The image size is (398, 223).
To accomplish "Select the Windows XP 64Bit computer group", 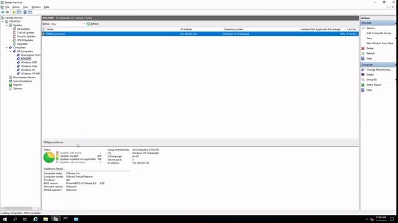I will 30,74.
